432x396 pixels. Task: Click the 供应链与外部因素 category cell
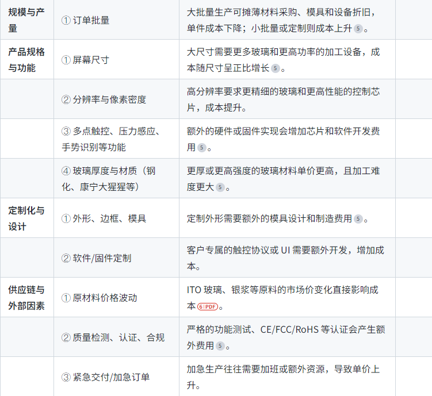click(x=26, y=298)
